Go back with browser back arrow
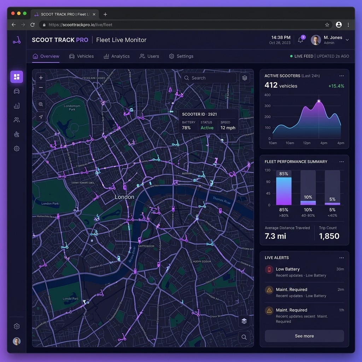 pyautogui.click(x=14, y=25)
